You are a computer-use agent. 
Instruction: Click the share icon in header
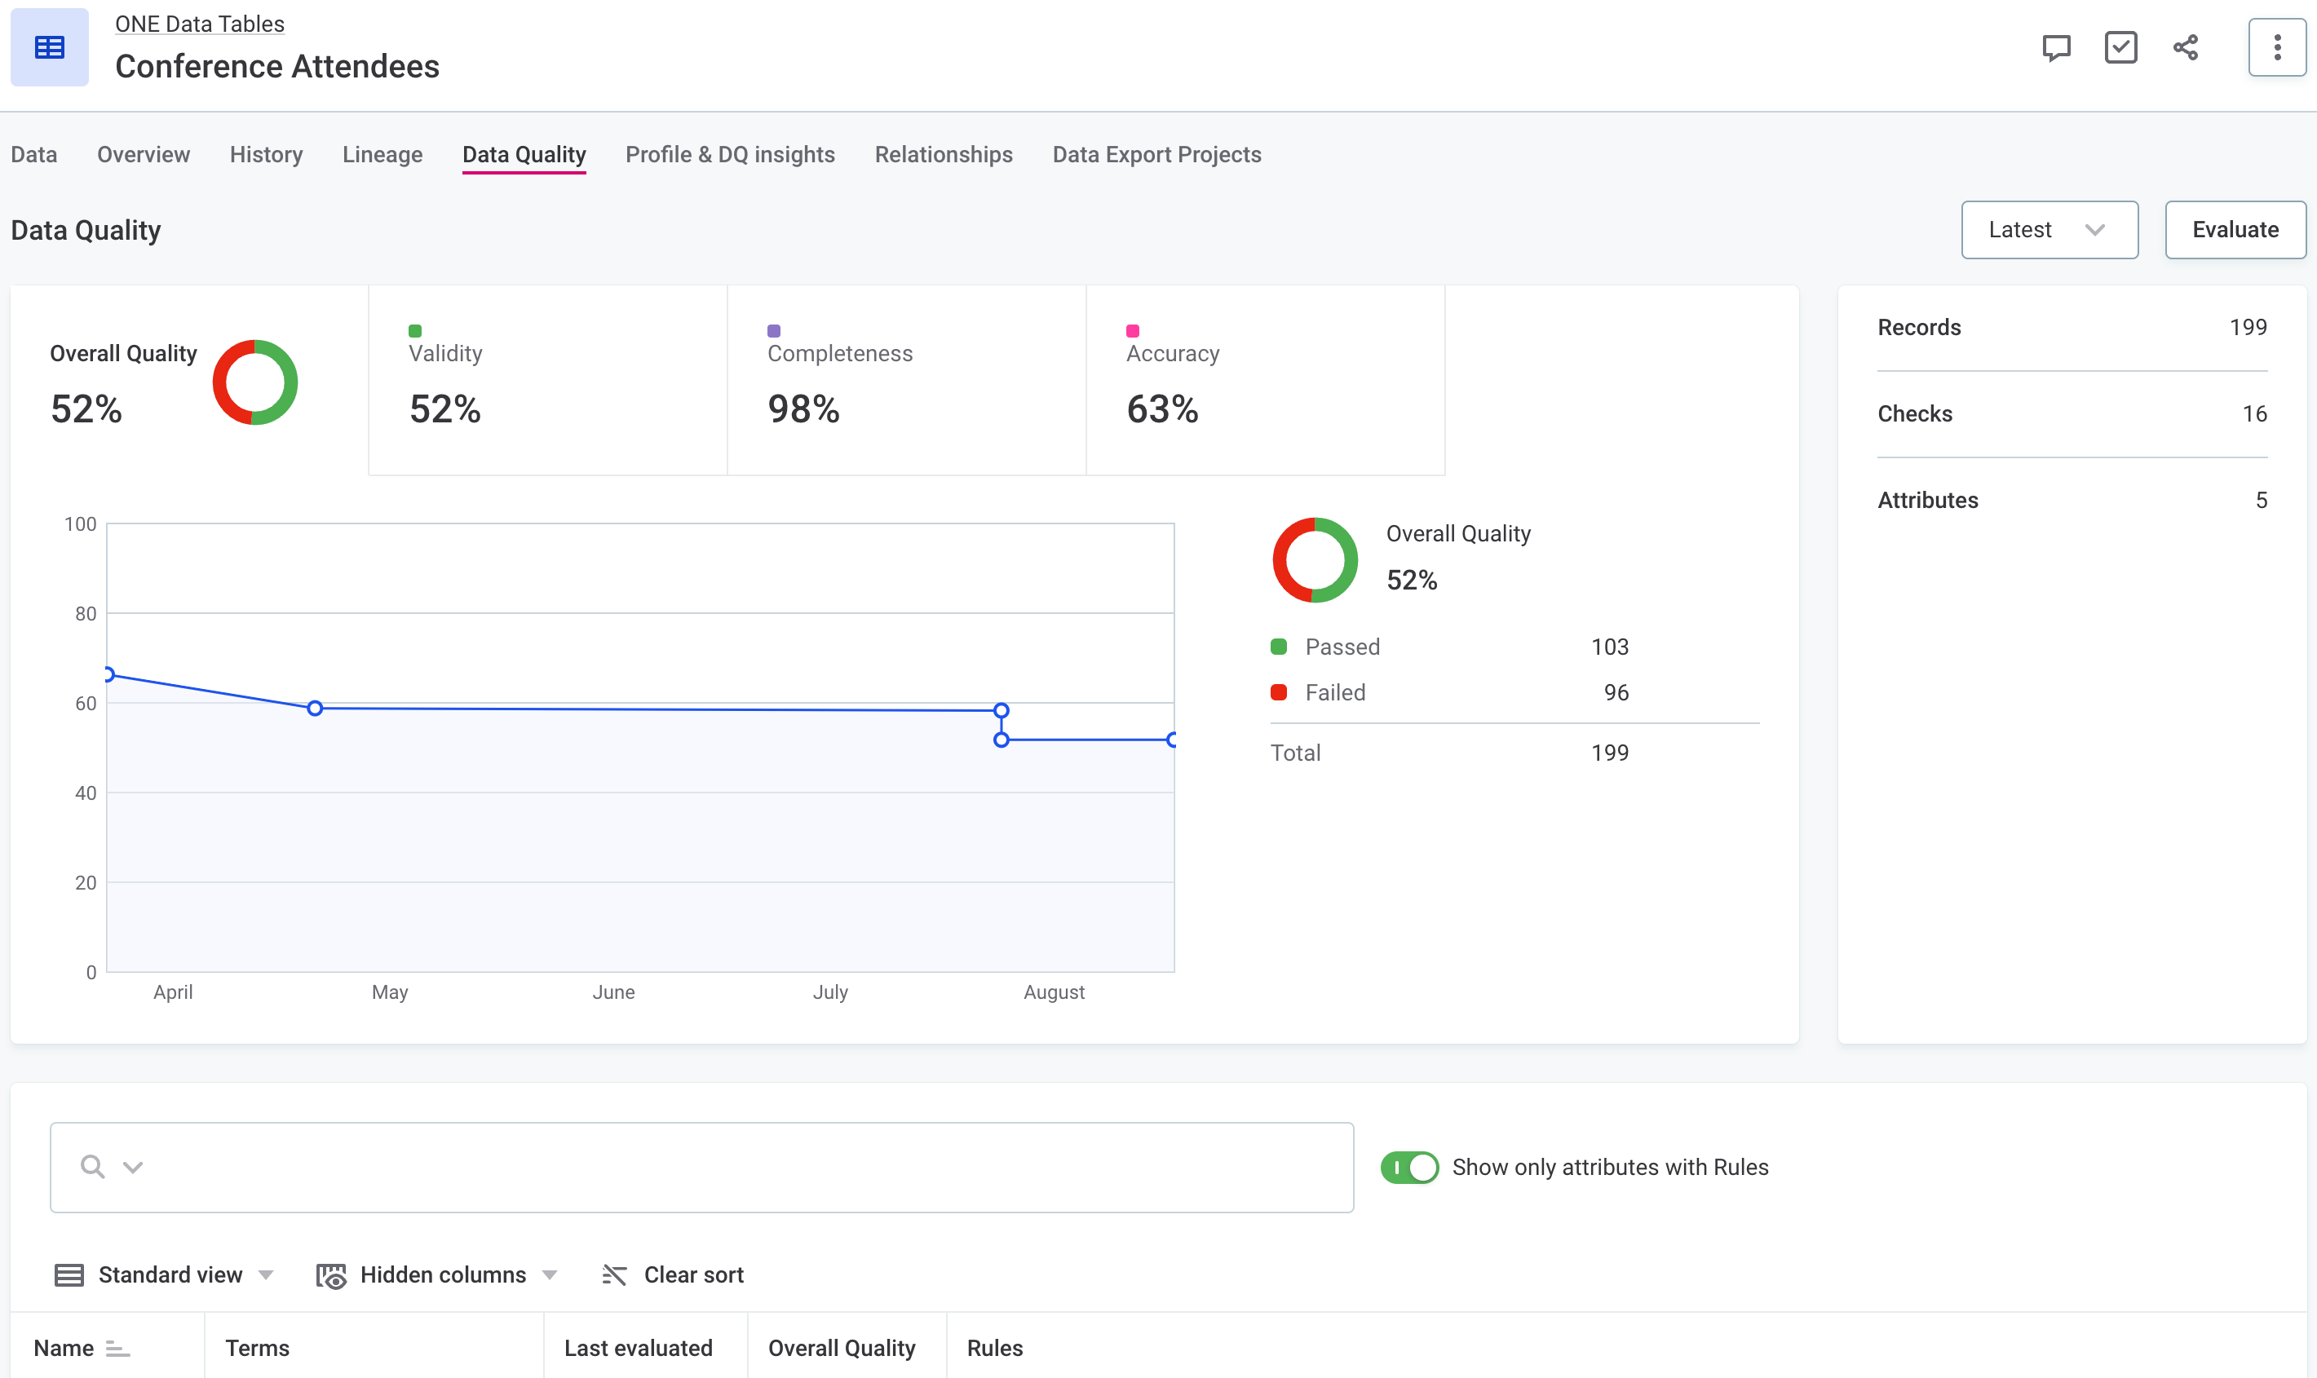[2185, 47]
